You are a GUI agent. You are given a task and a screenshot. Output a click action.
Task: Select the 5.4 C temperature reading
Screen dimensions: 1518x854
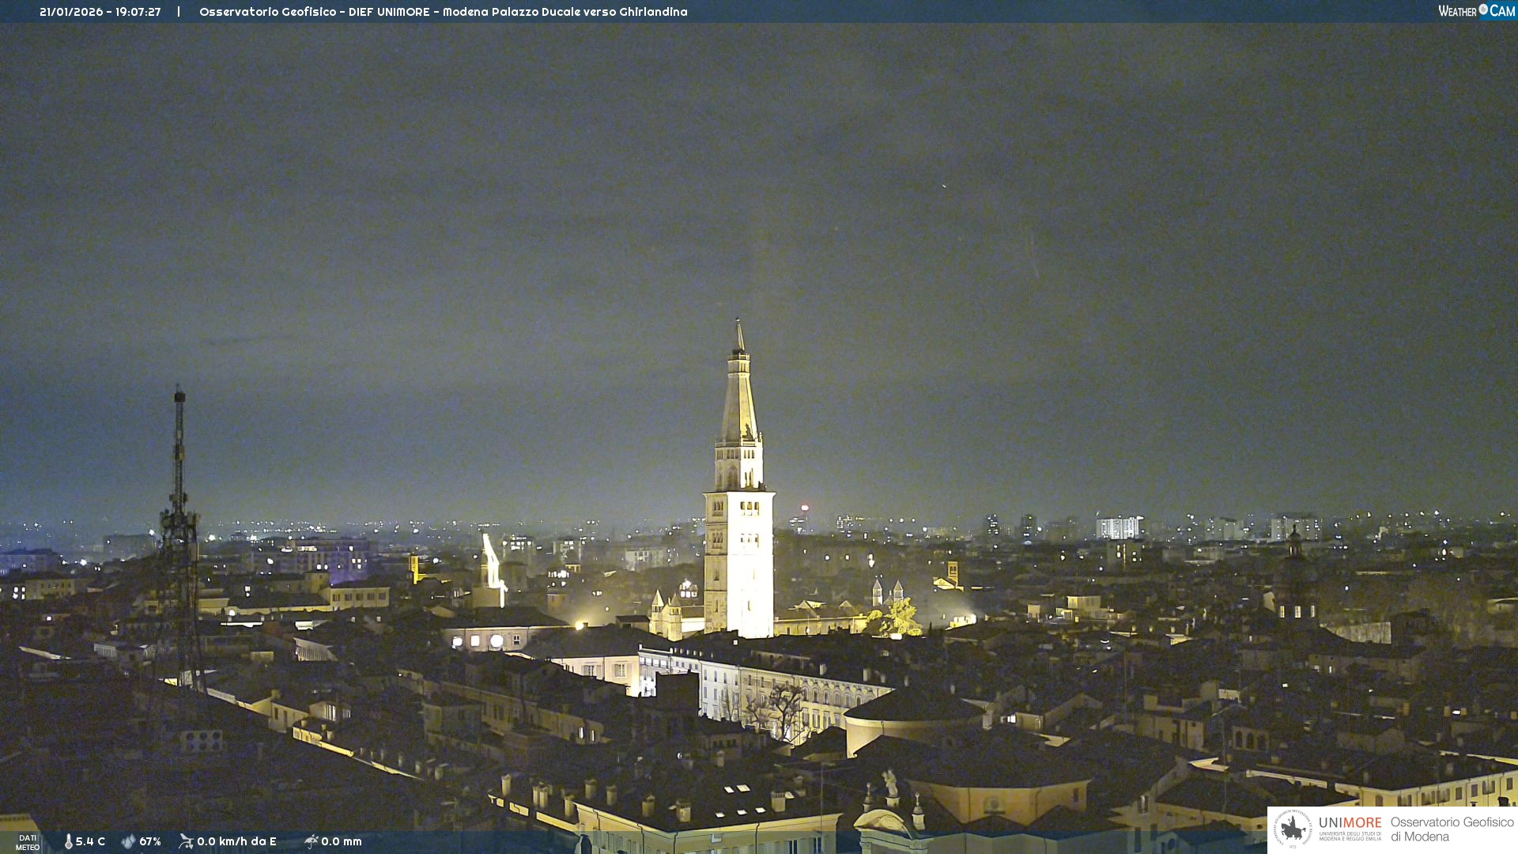click(90, 842)
